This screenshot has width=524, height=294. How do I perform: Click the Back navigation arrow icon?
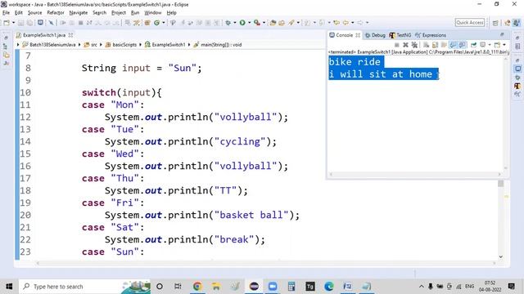pyautogui.click(x=346, y=23)
